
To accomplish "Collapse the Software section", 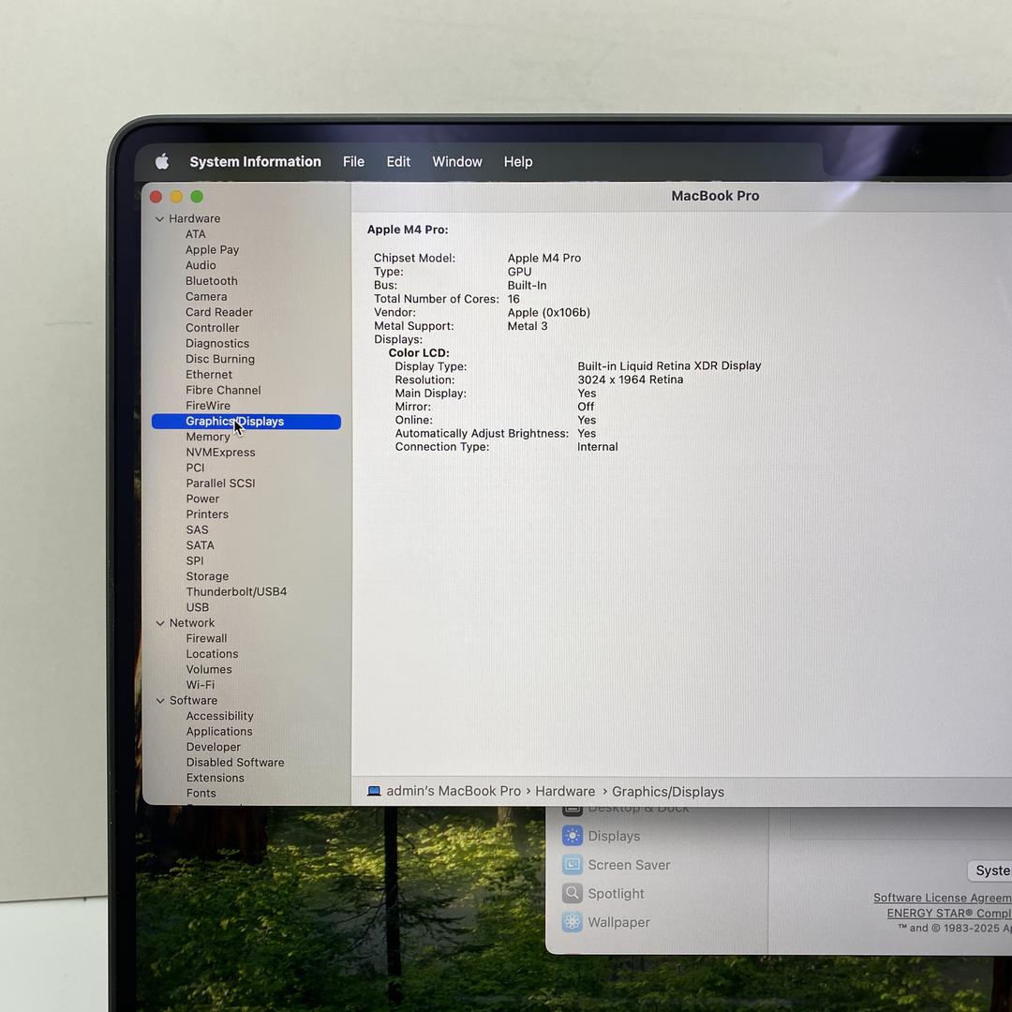I will [160, 700].
